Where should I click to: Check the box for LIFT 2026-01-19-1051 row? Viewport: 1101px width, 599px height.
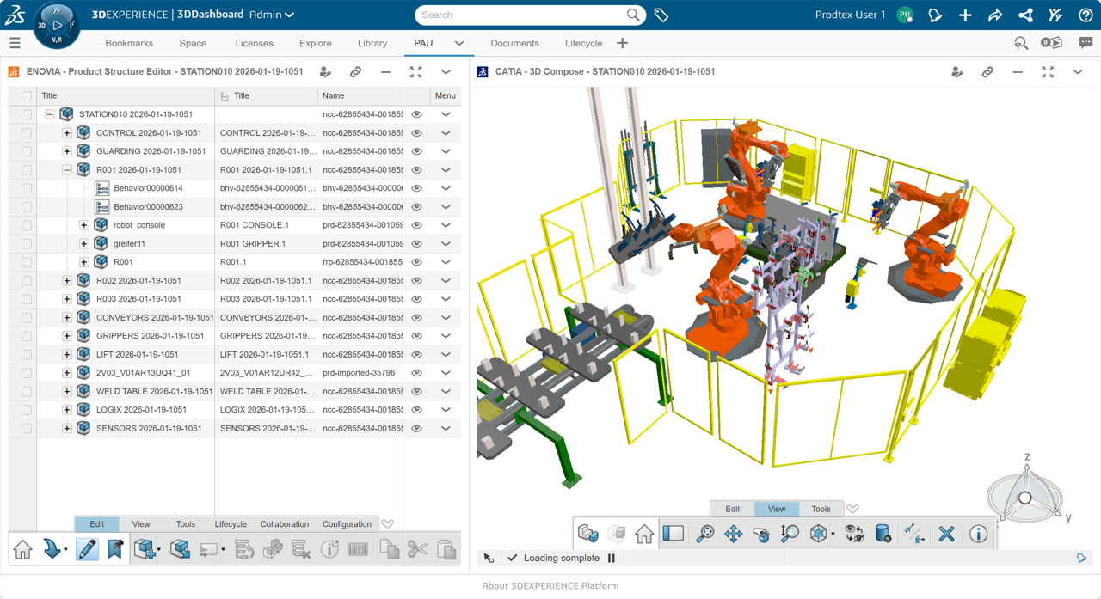pyautogui.click(x=27, y=354)
